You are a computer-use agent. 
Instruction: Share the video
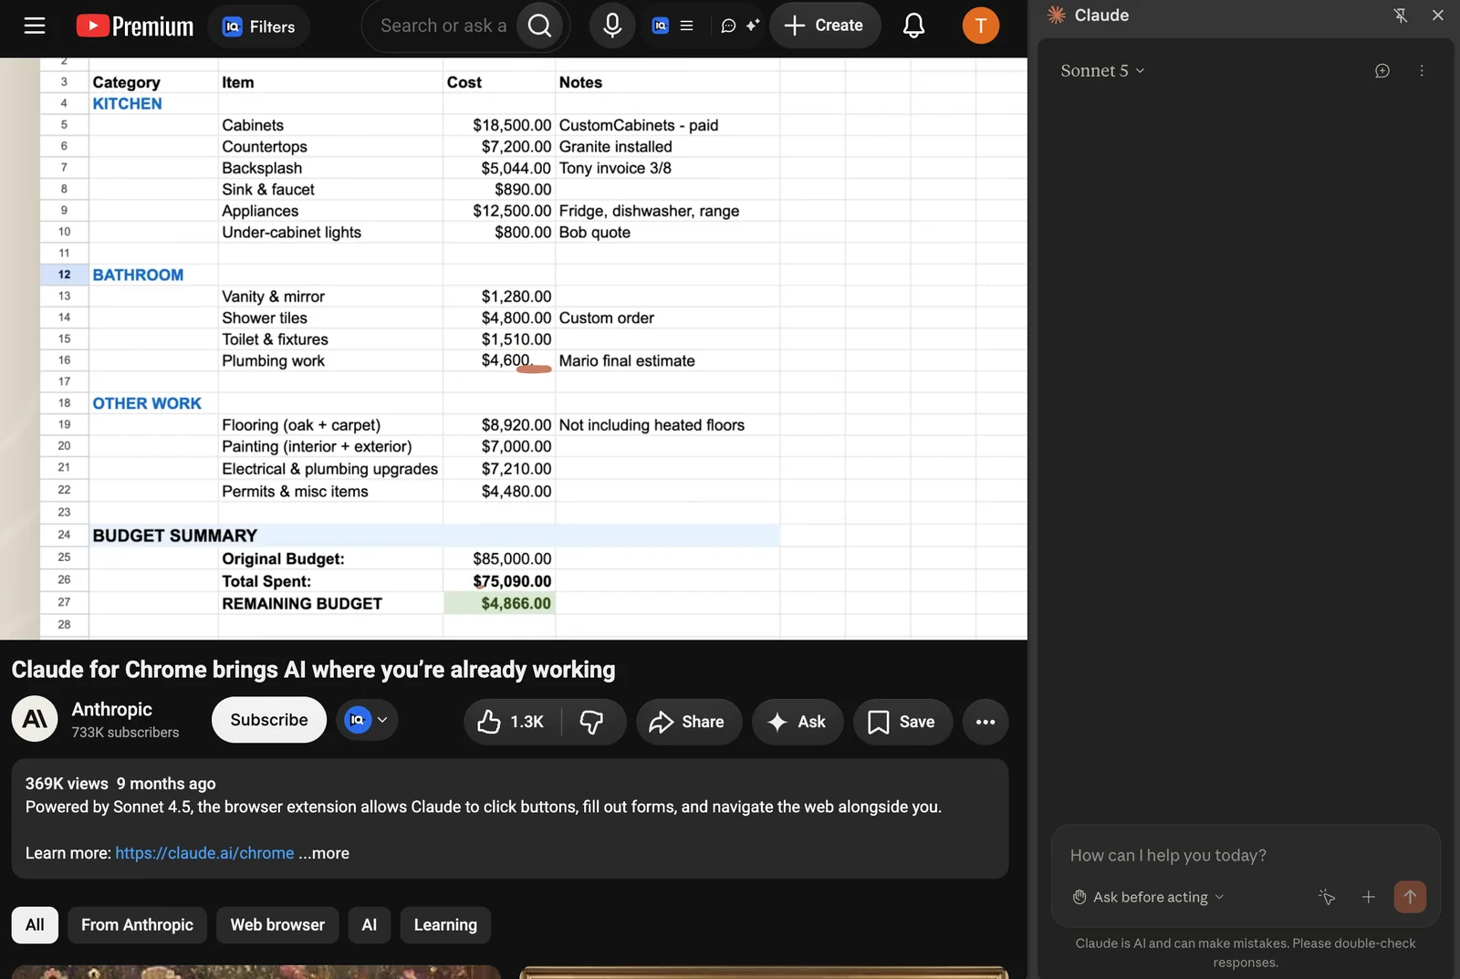point(688,722)
